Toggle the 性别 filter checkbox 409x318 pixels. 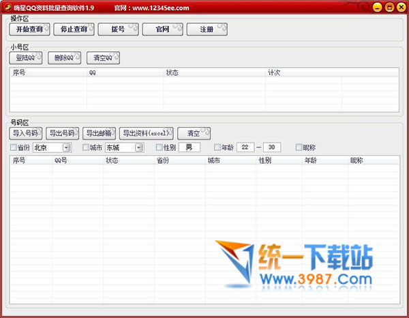tap(159, 147)
